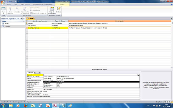Click the Orden field name cell
173x108 pixels.
(x=40, y=23)
